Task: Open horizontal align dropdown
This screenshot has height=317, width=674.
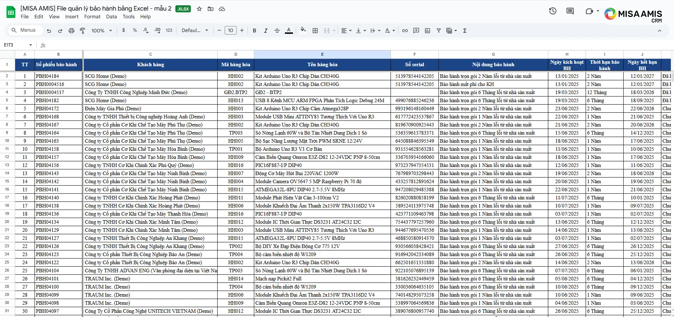Action: (347, 31)
